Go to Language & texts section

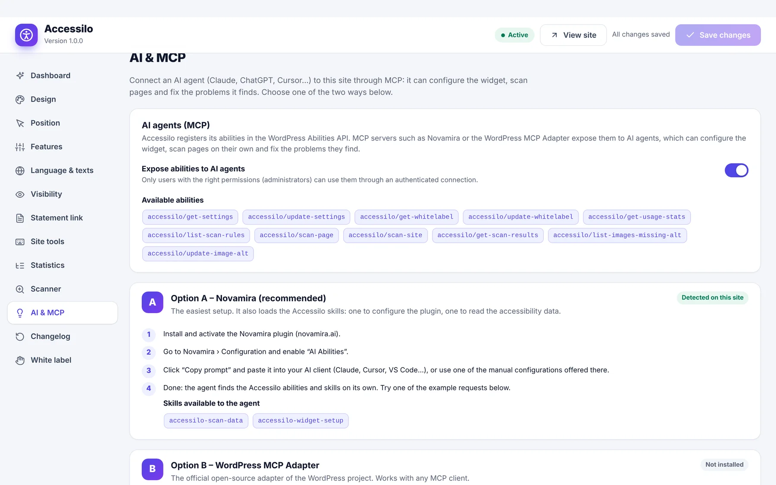point(63,170)
